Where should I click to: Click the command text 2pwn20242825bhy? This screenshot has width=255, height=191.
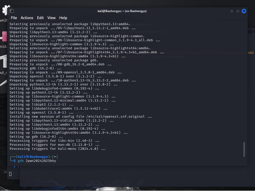pyautogui.click(x=41, y=161)
